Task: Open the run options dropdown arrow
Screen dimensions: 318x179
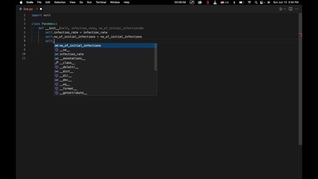Action: (x=285, y=9)
